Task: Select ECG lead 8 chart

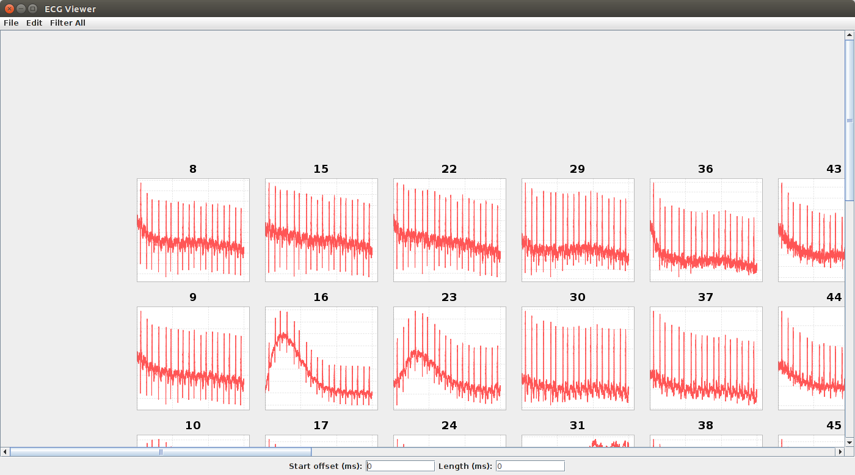Action: pyautogui.click(x=193, y=230)
